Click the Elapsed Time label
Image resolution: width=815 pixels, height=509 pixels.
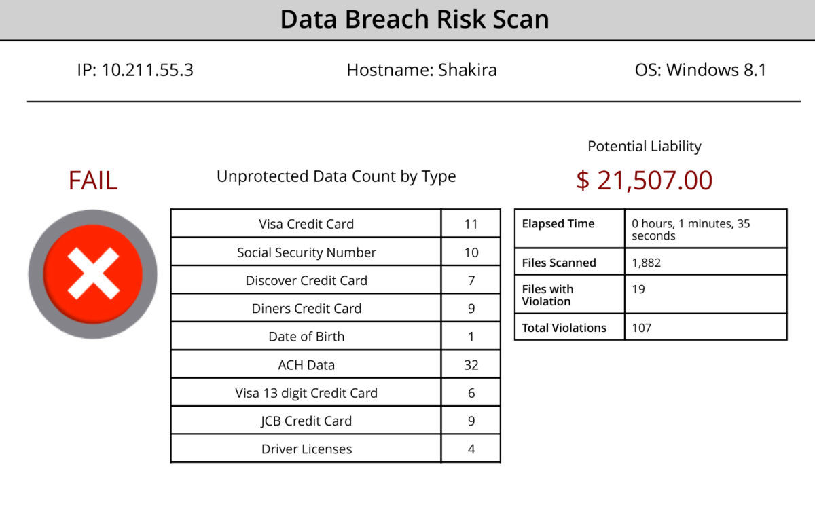(558, 224)
